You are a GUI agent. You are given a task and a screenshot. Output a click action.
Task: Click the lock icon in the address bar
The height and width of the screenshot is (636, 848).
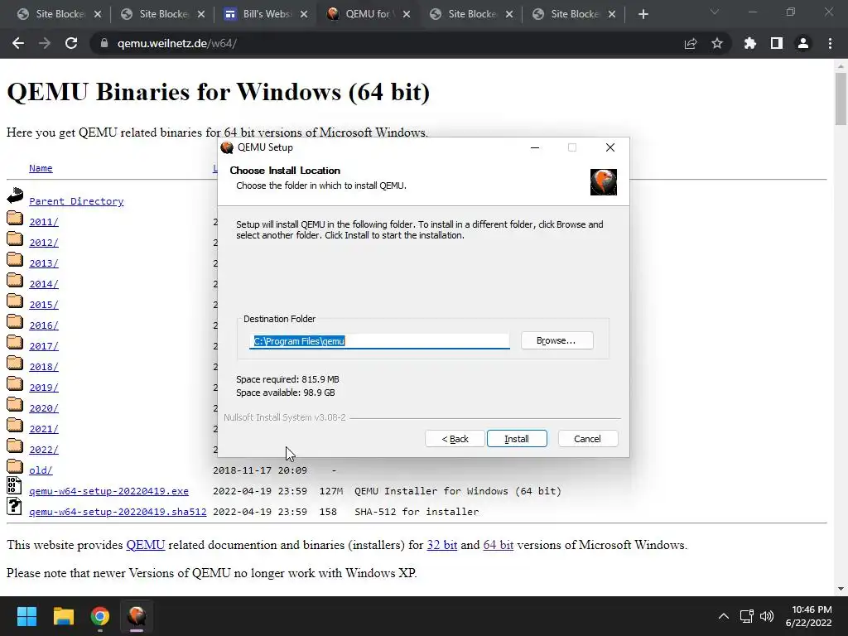coord(104,43)
